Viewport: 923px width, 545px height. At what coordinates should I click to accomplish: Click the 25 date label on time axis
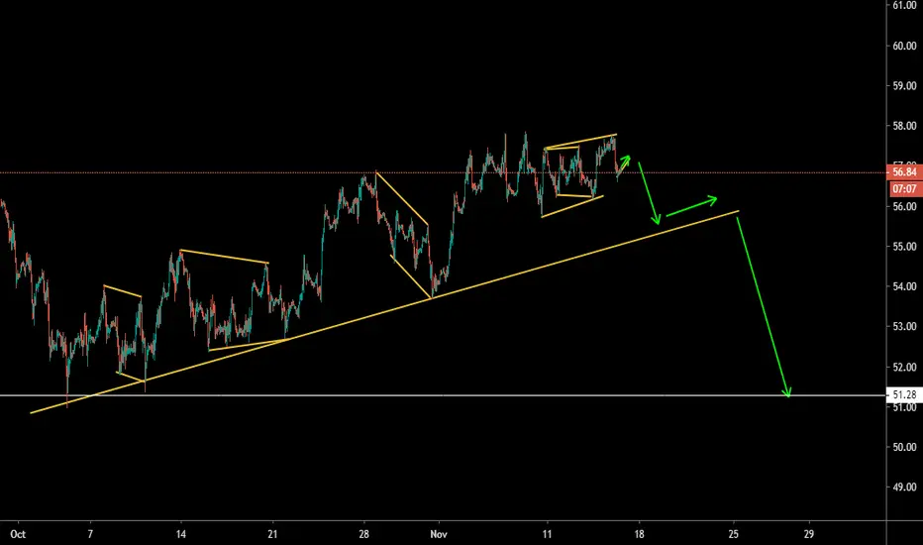[733, 534]
